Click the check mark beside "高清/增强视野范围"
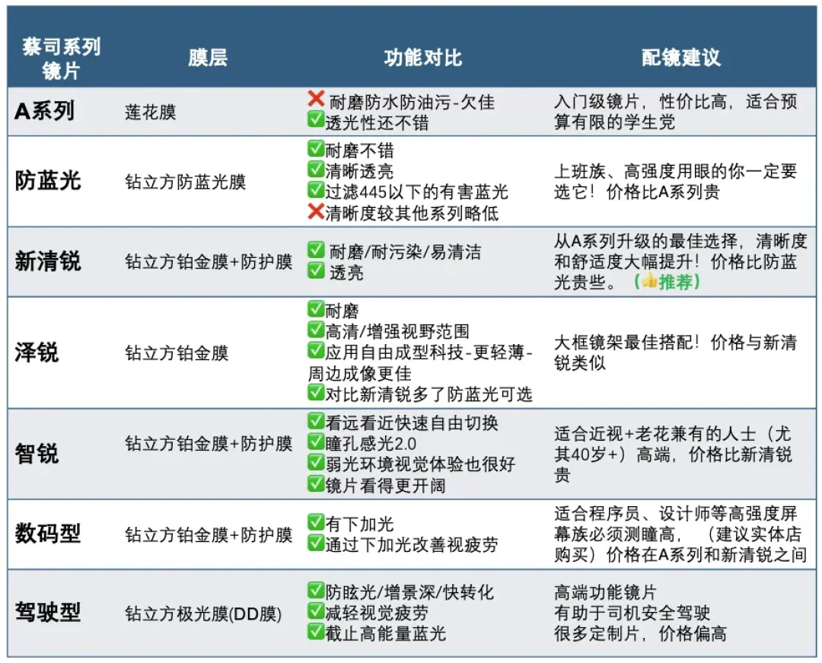The image size is (822, 663). click(316, 329)
